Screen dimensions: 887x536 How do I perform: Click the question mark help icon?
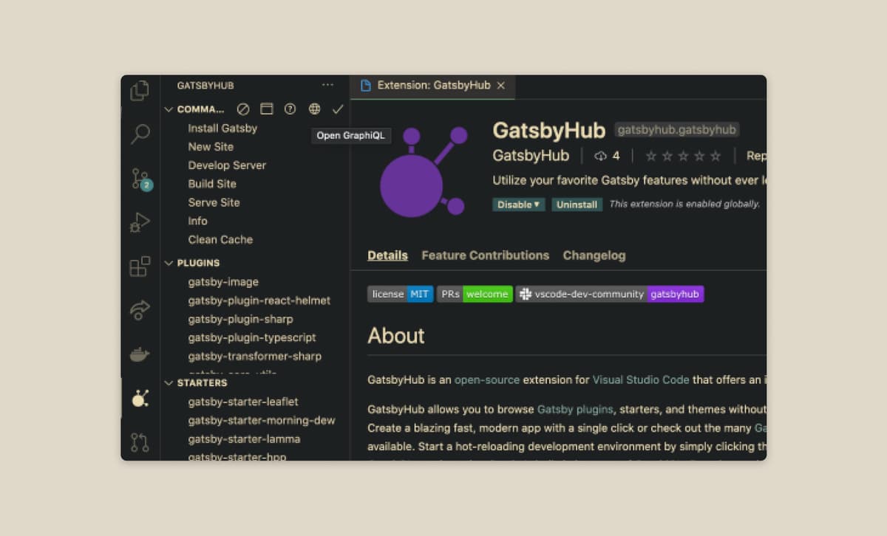coord(290,109)
